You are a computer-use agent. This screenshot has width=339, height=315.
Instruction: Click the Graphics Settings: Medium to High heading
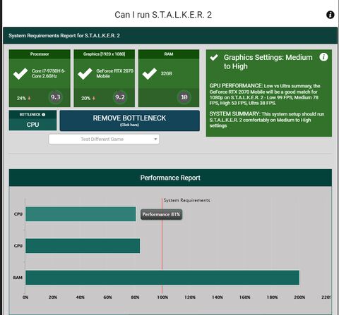tap(268, 62)
